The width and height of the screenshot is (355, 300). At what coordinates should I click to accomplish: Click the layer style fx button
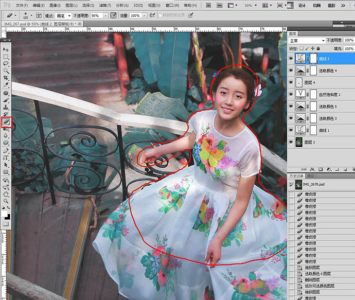(312, 169)
